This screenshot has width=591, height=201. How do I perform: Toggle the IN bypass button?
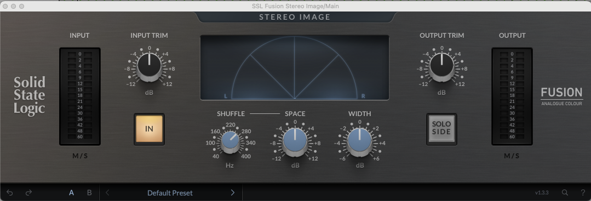click(150, 129)
